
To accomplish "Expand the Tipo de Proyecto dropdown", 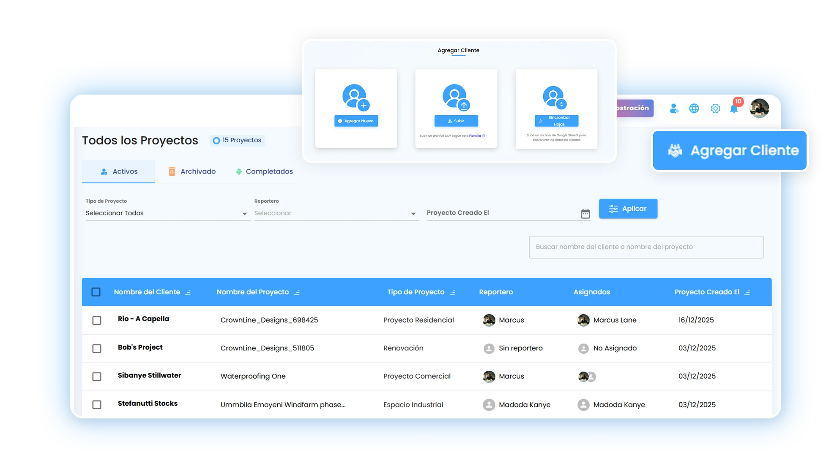I will (167, 213).
